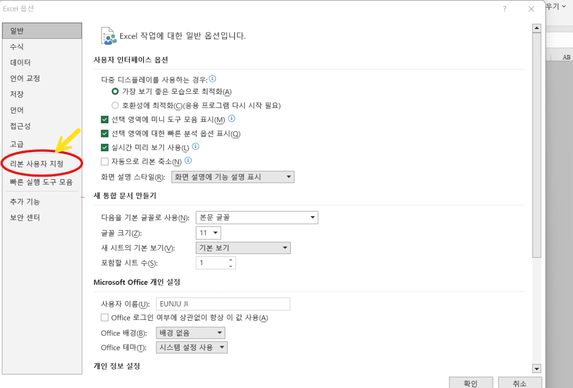
Task: Click info icon next to 실시간 미리 보기 사용
Action: pyautogui.click(x=195, y=146)
